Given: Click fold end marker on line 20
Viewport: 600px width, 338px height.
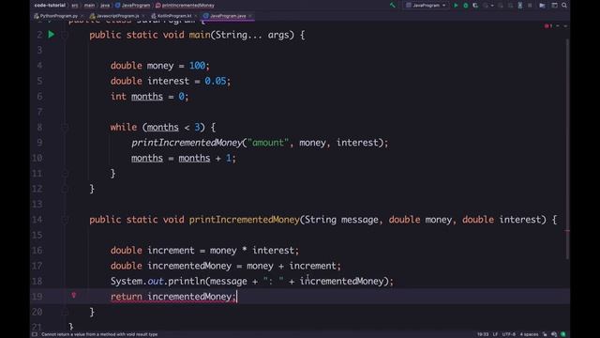Looking at the screenshot, I should tap(65, 312).
